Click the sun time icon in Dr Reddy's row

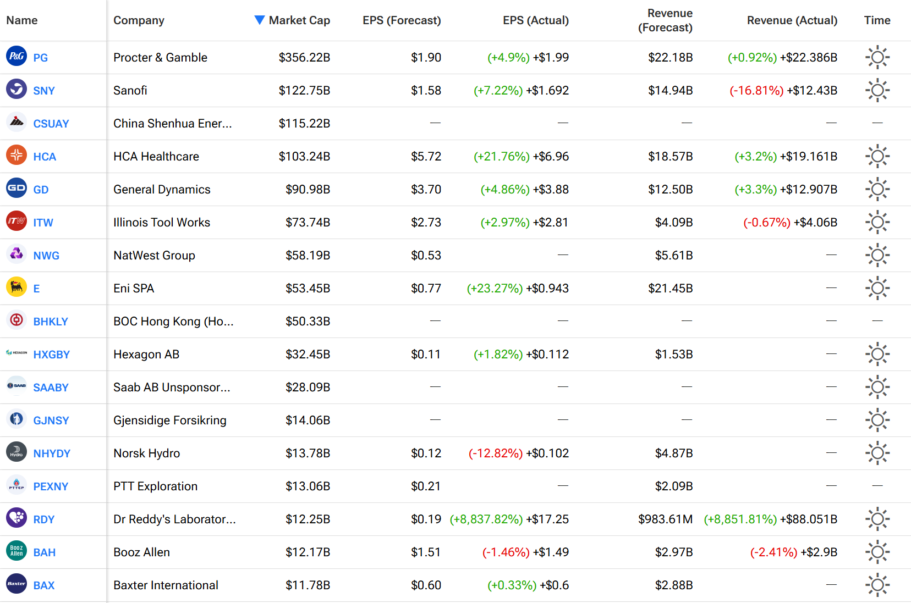pyautogui.click(x=877, y=519)
